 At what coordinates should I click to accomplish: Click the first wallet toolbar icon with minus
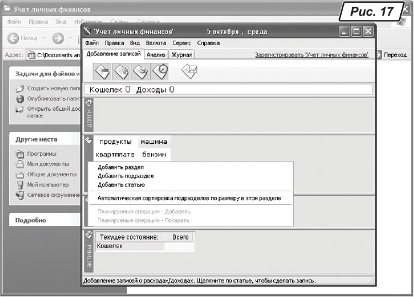click(103, 71)
